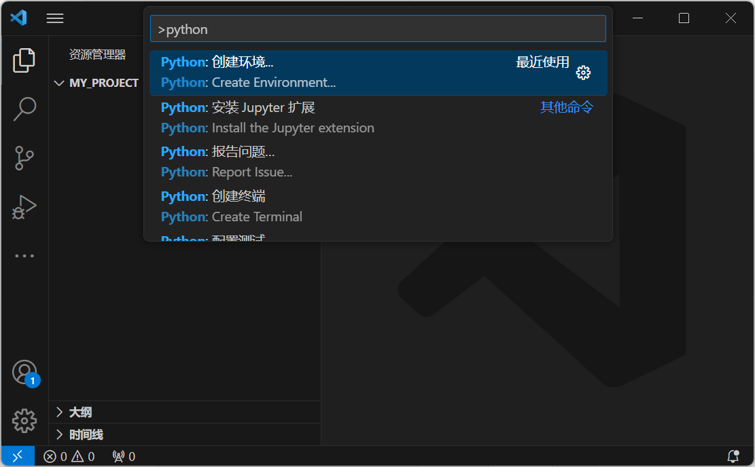This screenshot has width=755, height=467.
Task: Open the Explorer view in activity bar
Action: coord(24,61)
